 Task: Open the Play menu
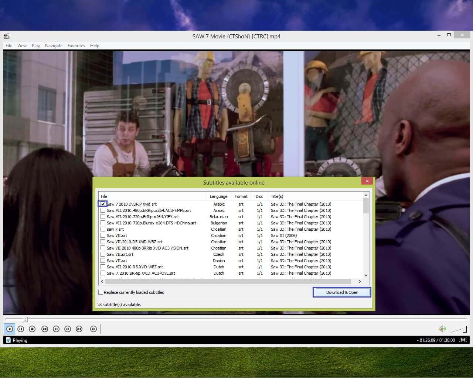point(36,45)
